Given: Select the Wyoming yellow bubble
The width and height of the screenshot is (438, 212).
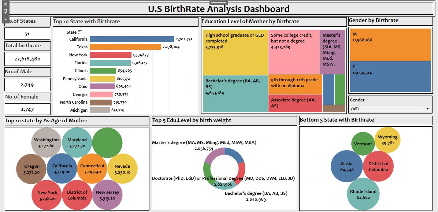Looking at the screenshot, I should coord(387,140).
